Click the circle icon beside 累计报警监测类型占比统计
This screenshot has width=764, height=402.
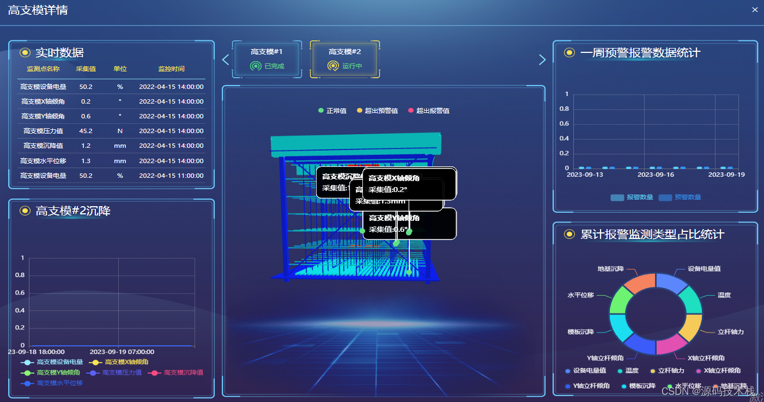[569, 234]
